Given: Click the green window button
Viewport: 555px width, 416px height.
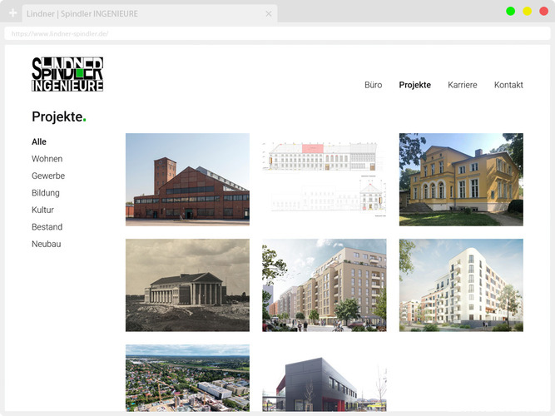Looking at the screenshot, I should tap(510, 11).
